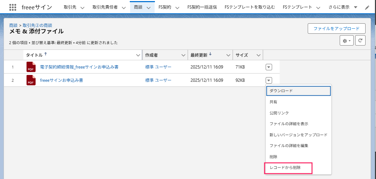Go to the 取引先 tab

point(70,7)
